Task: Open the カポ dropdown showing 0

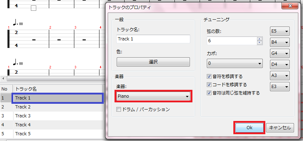Action: click(x=234, y=63)
